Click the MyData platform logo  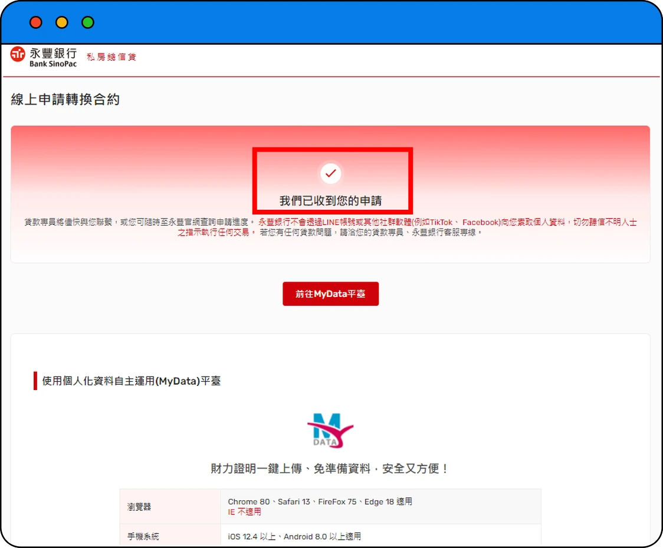pyautogui.click(x=330, y=430)
